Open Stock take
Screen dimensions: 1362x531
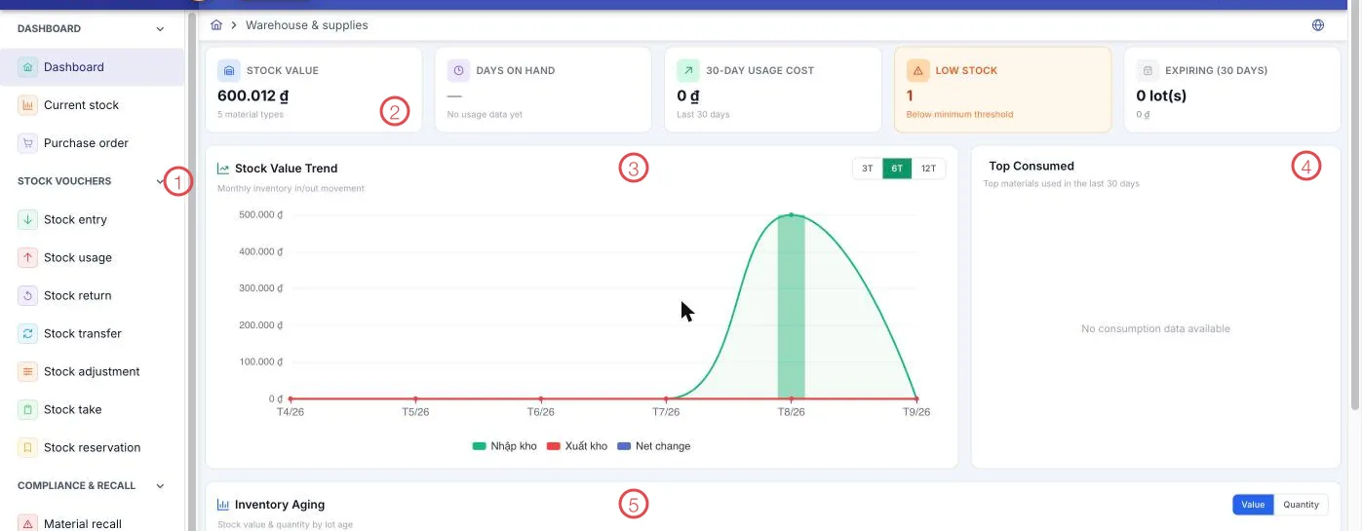click(92, 409)
